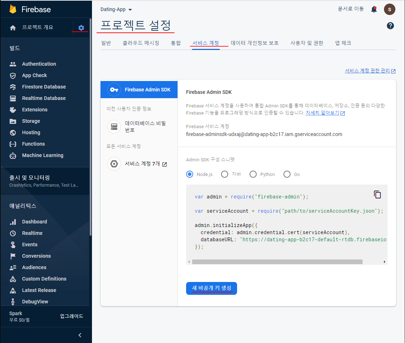Viewport: 405px width, 343px height.
Task: Switch to 앱 체크 tab
Action: coord(343,43)
